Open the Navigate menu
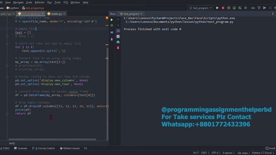Viewport: 276px width, 155px height. coord(18,3)
